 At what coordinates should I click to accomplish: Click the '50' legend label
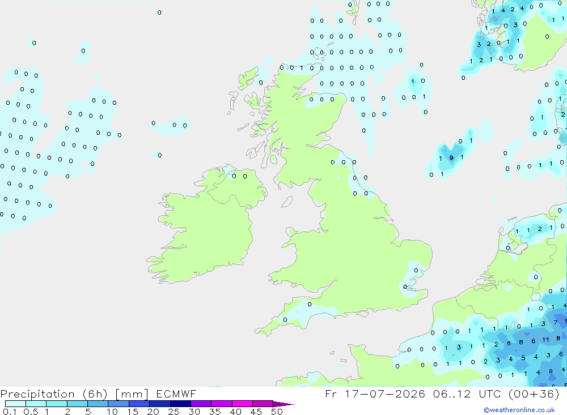coord(277,412)
